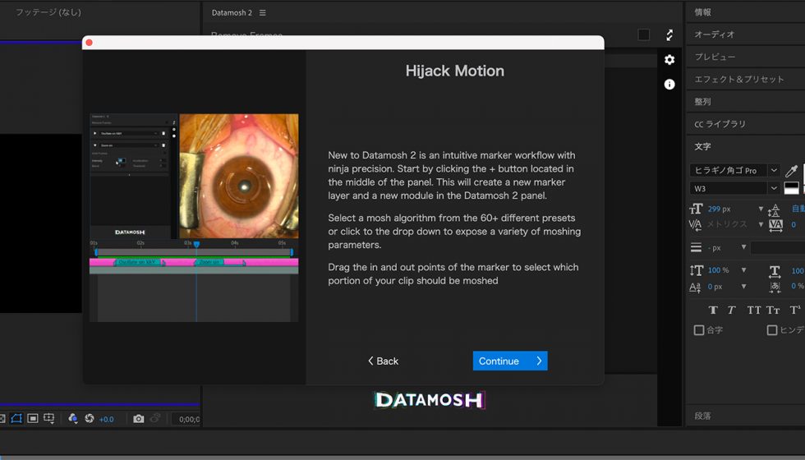805x460 pixels.
Task: Open Datamosh 2 panel settings gear
Action: (x=669, y=59)
